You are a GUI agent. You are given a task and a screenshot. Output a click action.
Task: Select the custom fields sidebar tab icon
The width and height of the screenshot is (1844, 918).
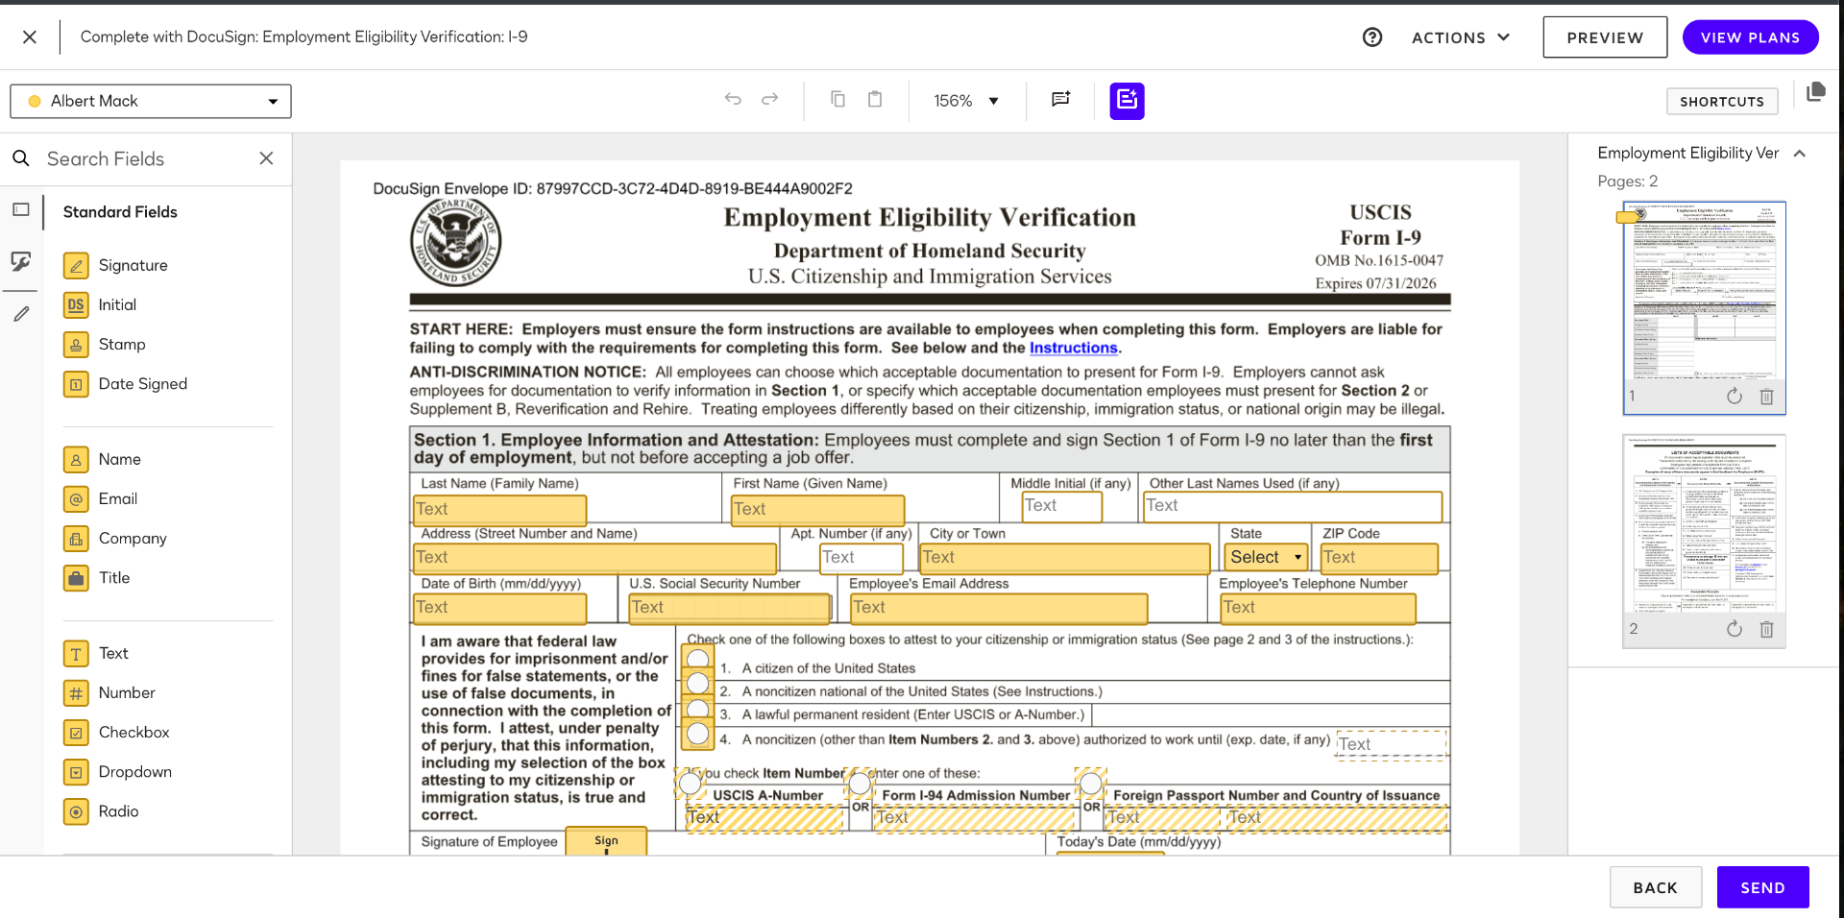(21, 261)
